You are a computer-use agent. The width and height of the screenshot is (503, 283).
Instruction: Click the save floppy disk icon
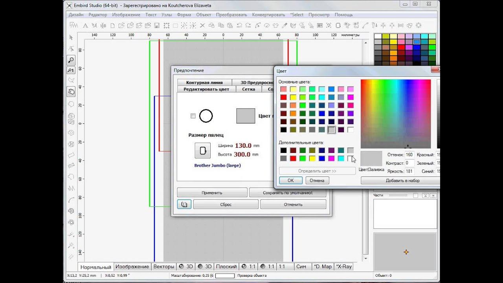tap(157, 26)
